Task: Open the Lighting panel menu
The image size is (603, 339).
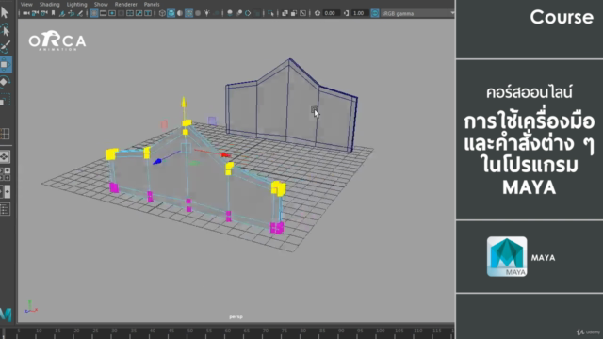Action: pos(77,4)
